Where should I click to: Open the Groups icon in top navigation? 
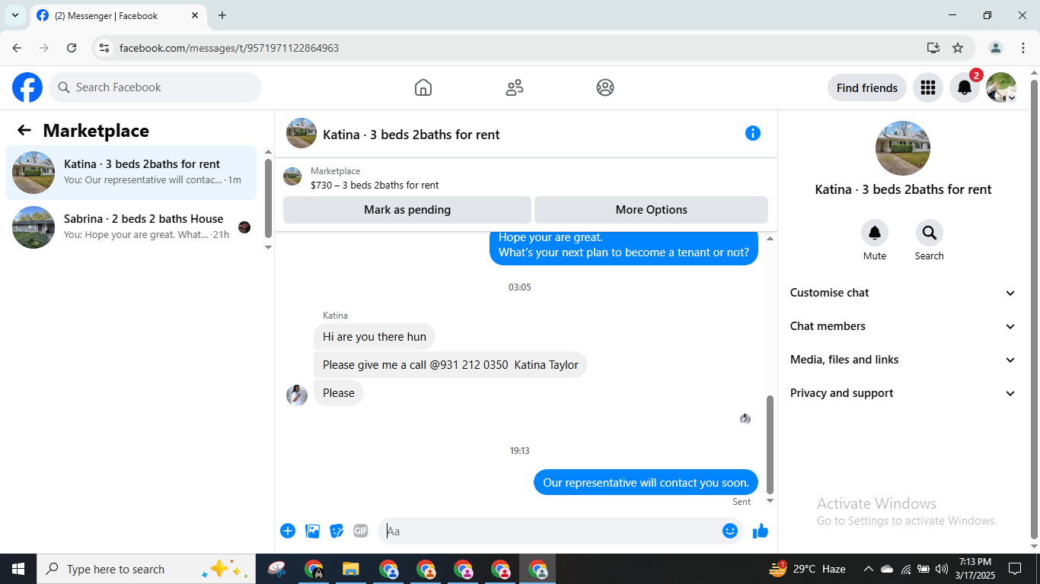605,87
